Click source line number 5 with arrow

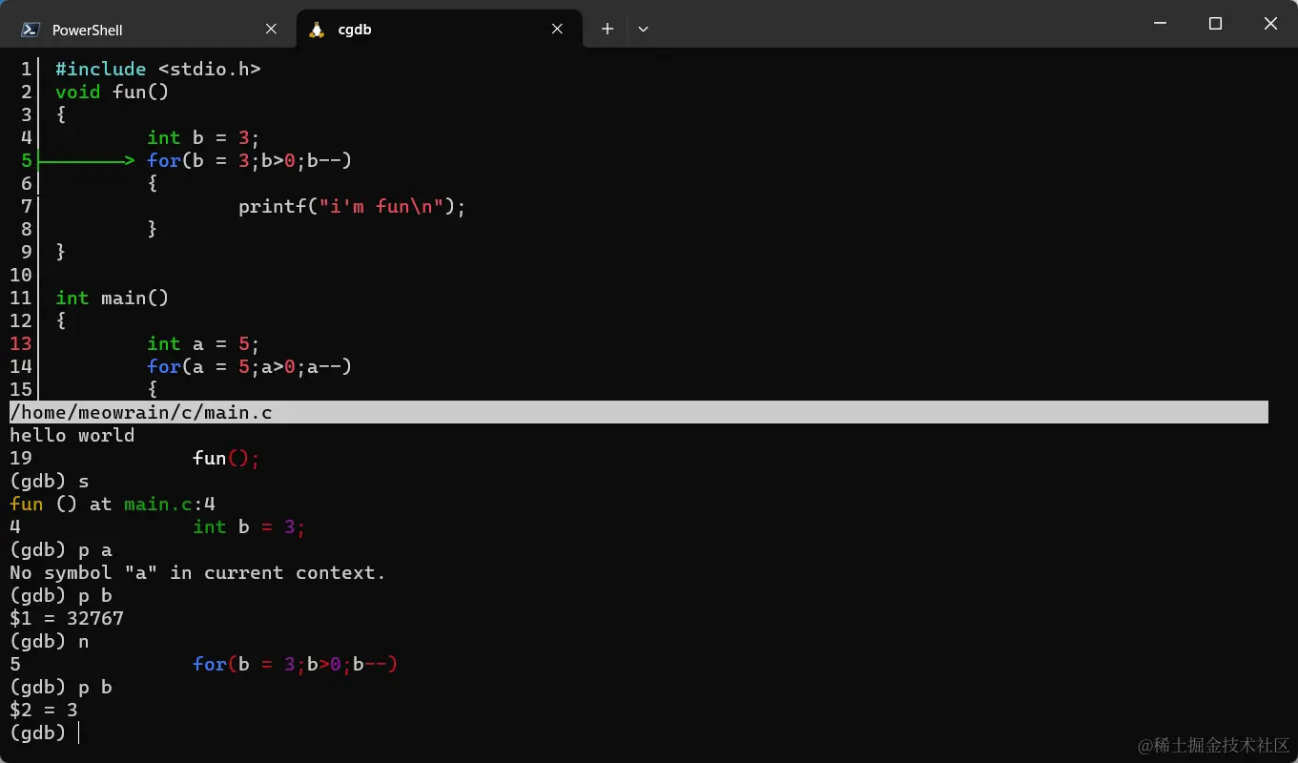[x=26, y=160]
